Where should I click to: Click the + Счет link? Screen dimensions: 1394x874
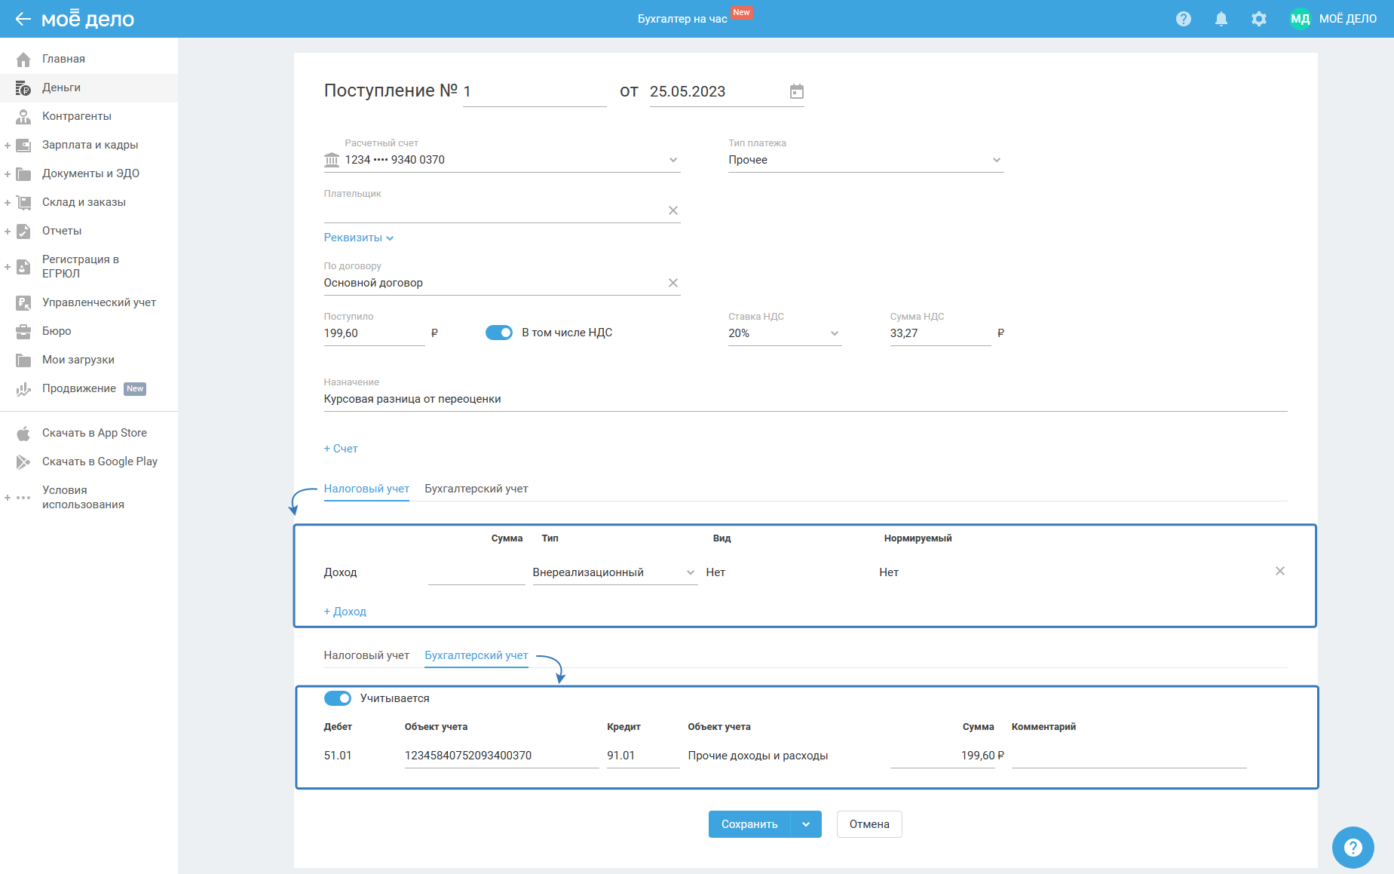341,449
